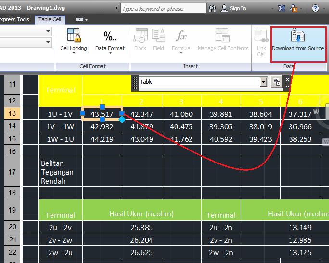Viewport: 329px width, 263px height.
Task: Click the Insert panel title
Action: (190, 66)
